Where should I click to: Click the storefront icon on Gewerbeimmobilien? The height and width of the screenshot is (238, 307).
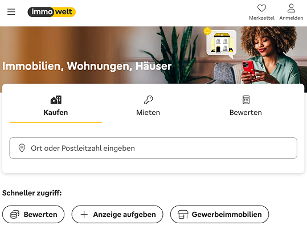[183, 214]
